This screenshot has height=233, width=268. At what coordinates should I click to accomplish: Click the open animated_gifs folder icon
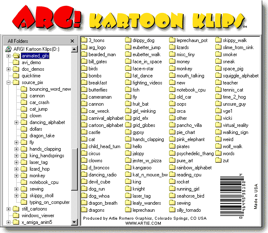click(x=16, y=56)
